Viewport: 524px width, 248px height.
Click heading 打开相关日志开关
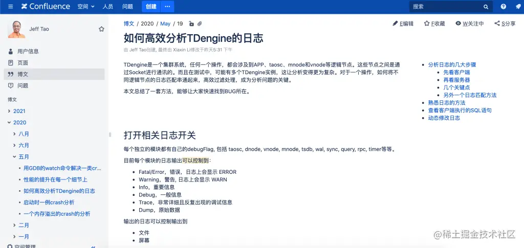[160, 135]
